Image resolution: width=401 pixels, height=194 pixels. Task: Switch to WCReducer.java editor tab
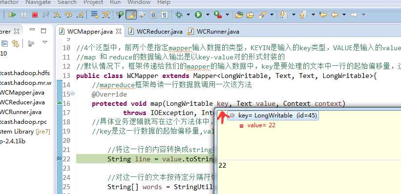click(156, 32)
